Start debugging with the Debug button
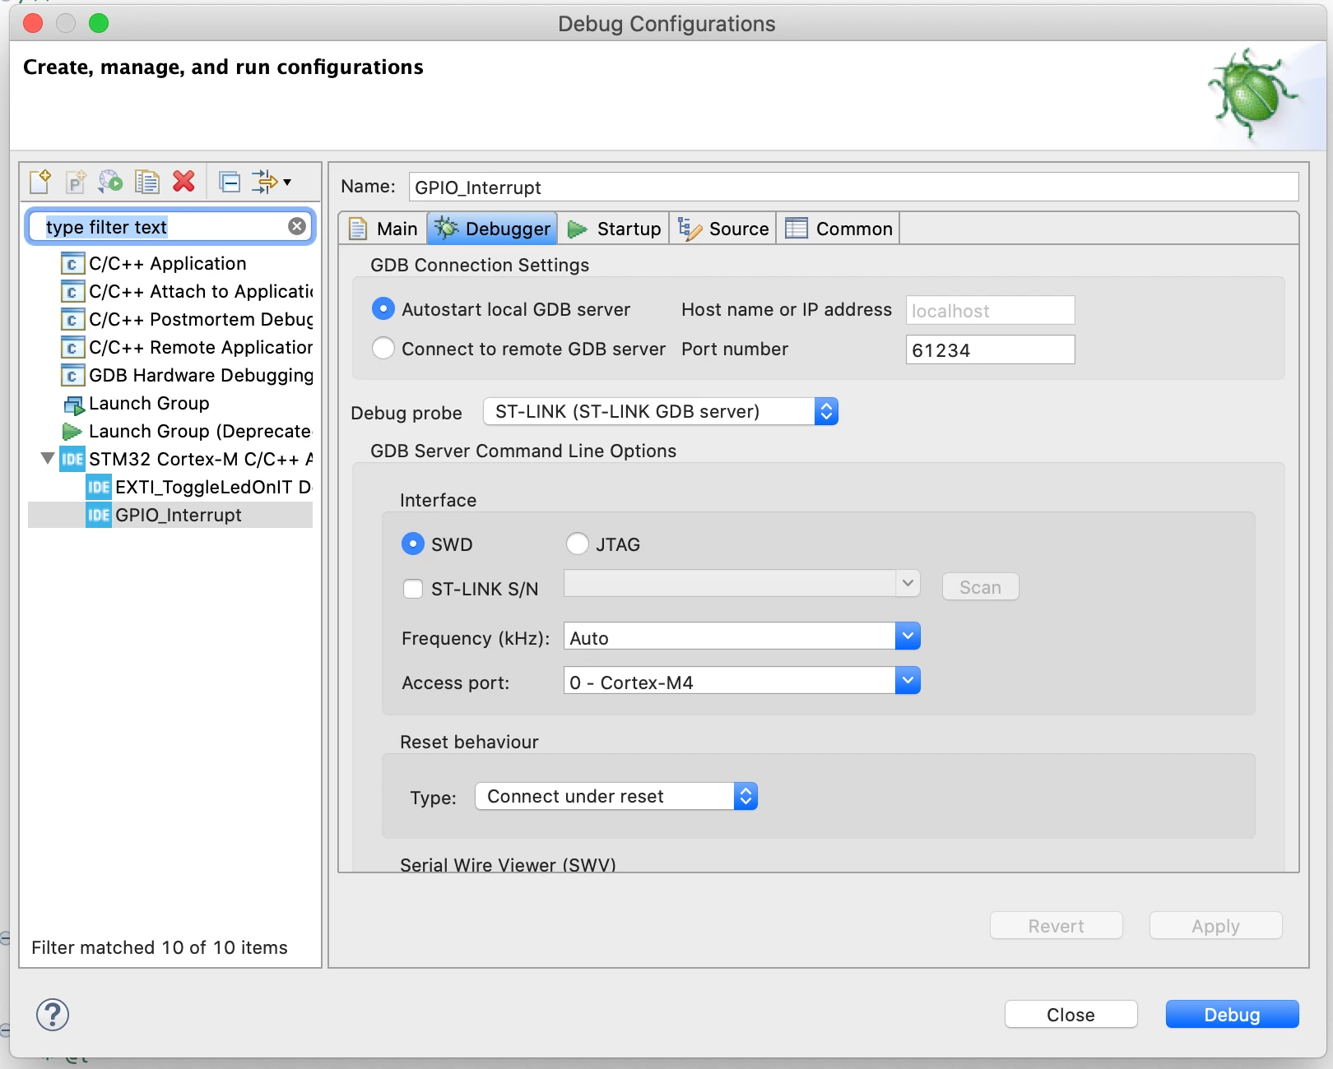Screen dimensions: 1333x1069 (1232, 1015)
